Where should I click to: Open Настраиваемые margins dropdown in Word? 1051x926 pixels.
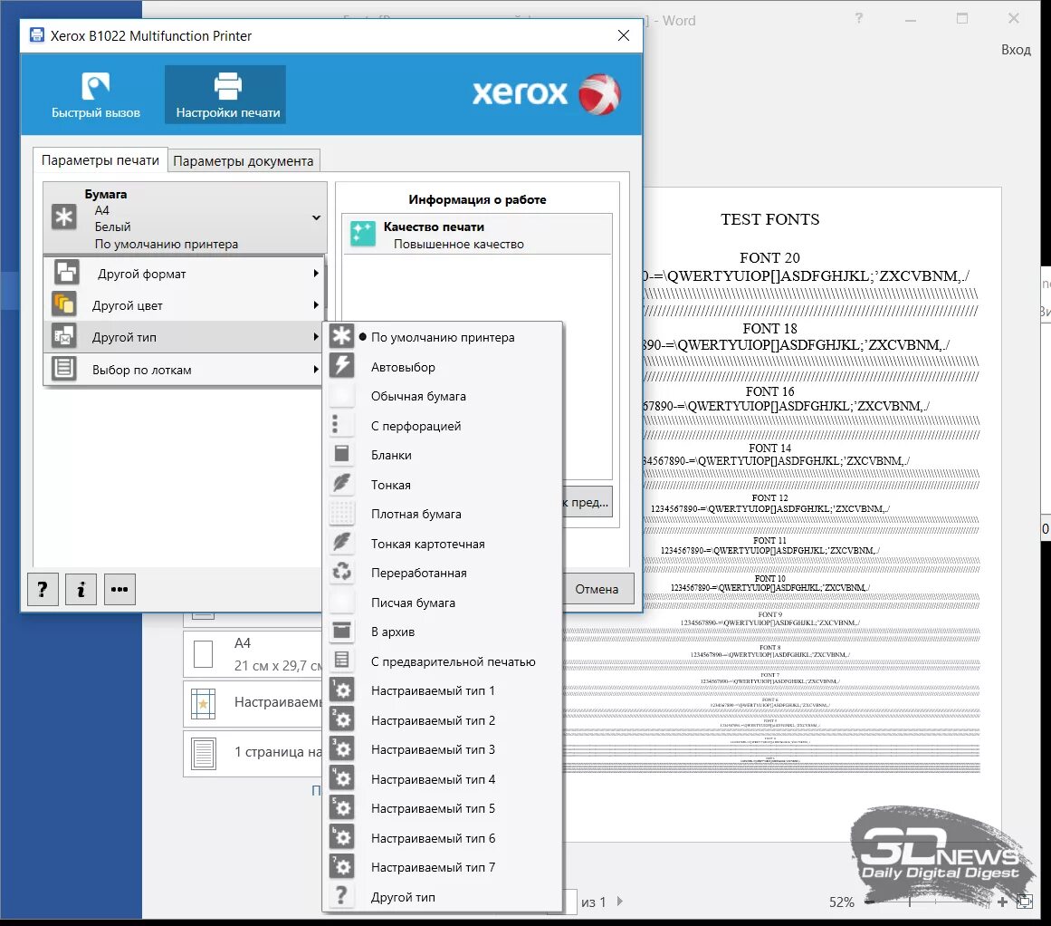253,702
